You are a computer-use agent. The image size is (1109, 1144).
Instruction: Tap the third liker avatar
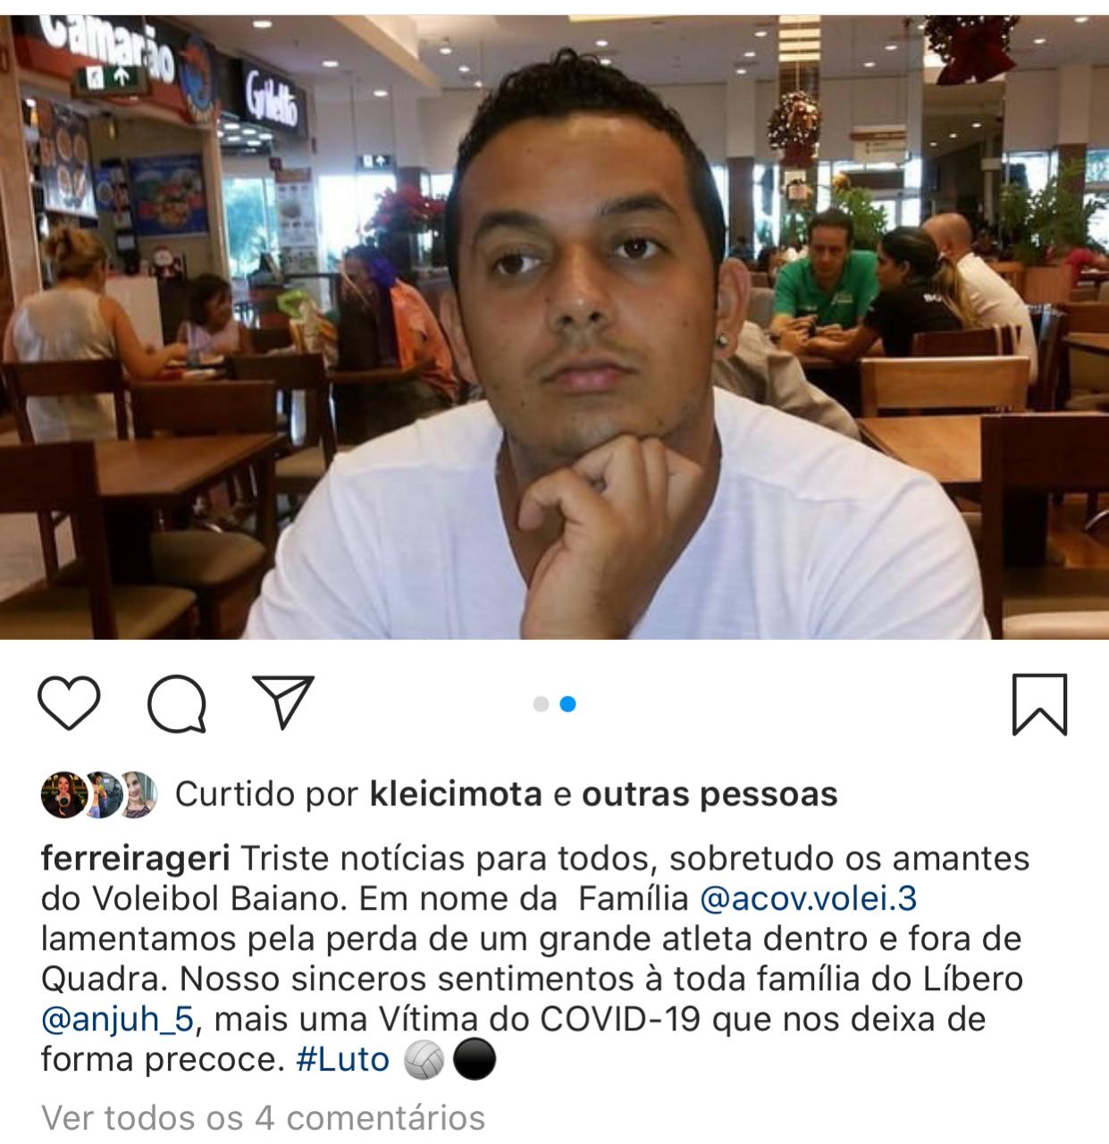pos(138,794)
